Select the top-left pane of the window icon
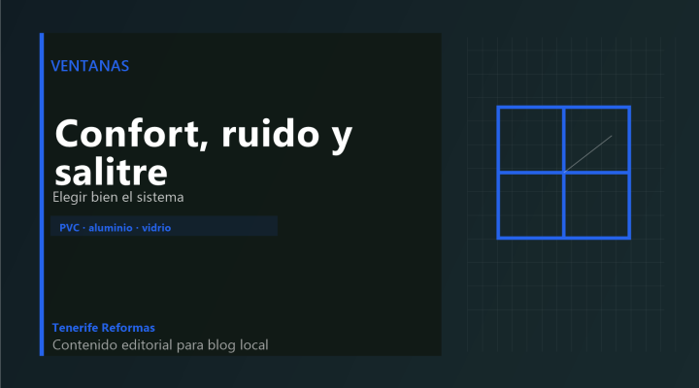 click(x=531, y=140)
